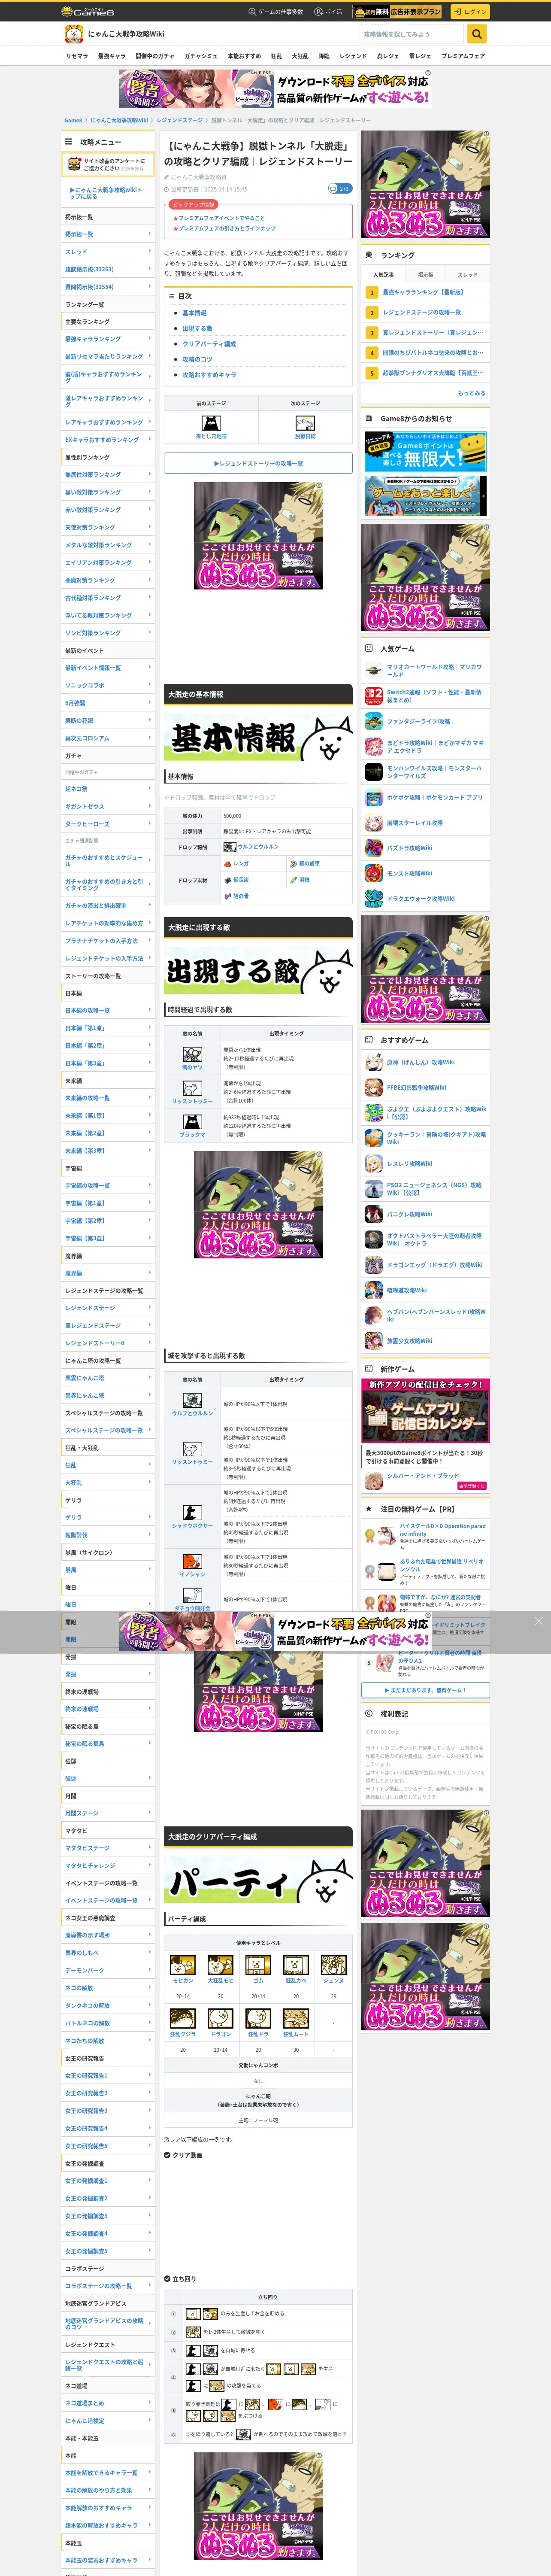
Task: Open 最強キャラ in top navigation
Action: 112,56
